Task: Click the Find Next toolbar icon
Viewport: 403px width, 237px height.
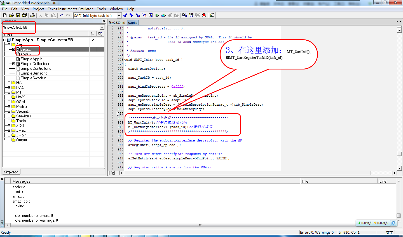Action: [x=131, y=15]
